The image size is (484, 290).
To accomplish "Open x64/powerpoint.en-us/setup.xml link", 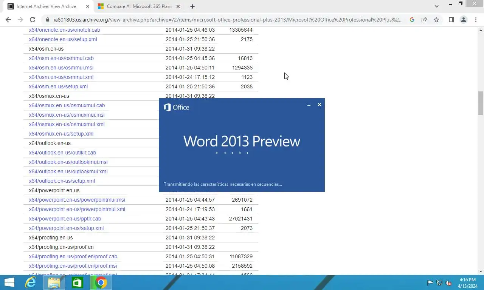I will (66, 228).
